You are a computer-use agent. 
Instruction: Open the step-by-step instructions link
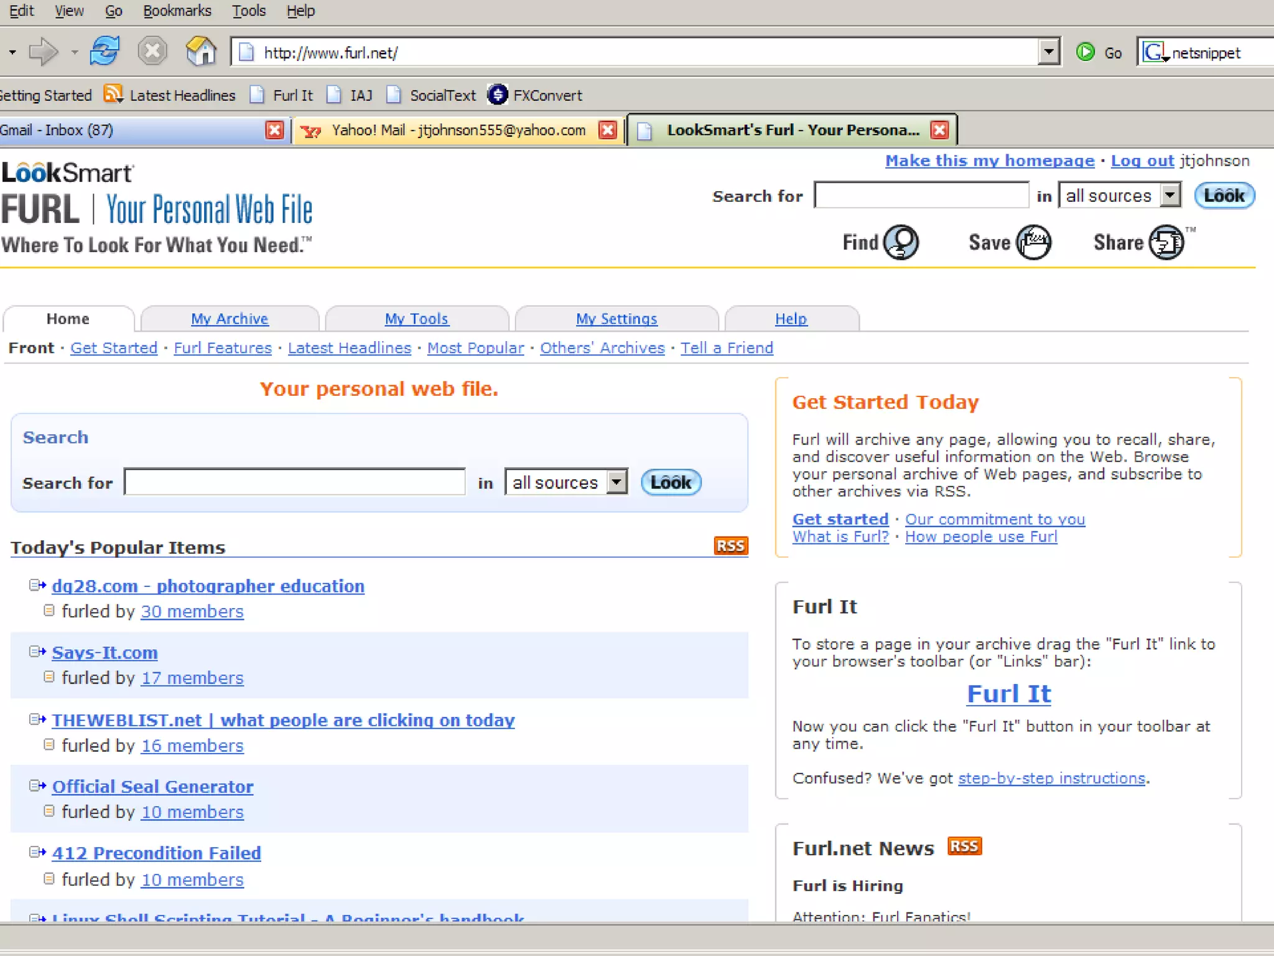[x=1051, y=778]
